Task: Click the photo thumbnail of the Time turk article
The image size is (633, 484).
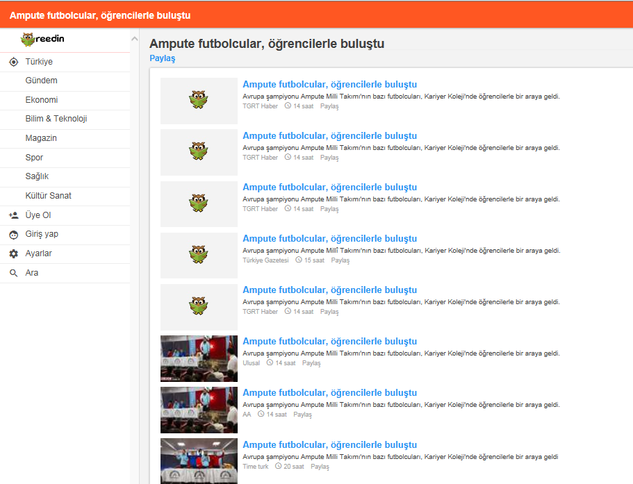Action: pyautogui.click(x=199, y=461)
